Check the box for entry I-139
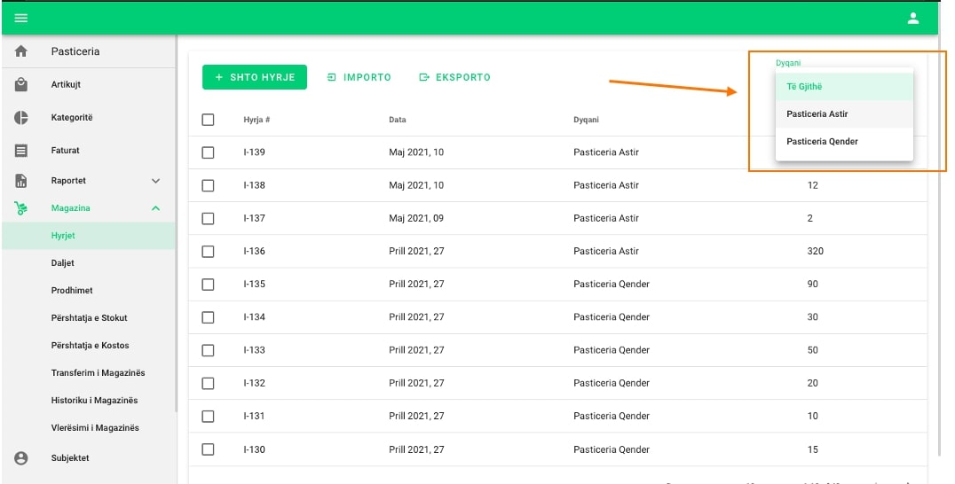955x484 pixels. pos(208,152)
